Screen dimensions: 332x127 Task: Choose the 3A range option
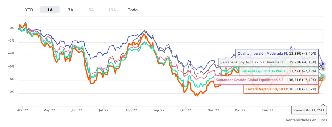(71, 10)
